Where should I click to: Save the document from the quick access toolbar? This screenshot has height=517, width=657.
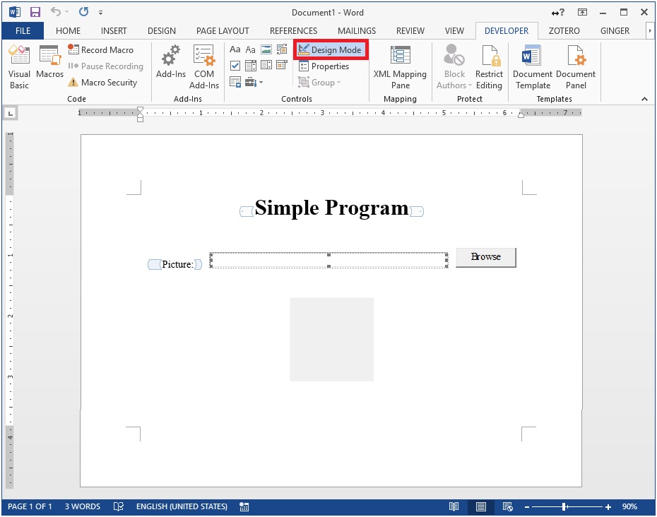click(35, 12)
